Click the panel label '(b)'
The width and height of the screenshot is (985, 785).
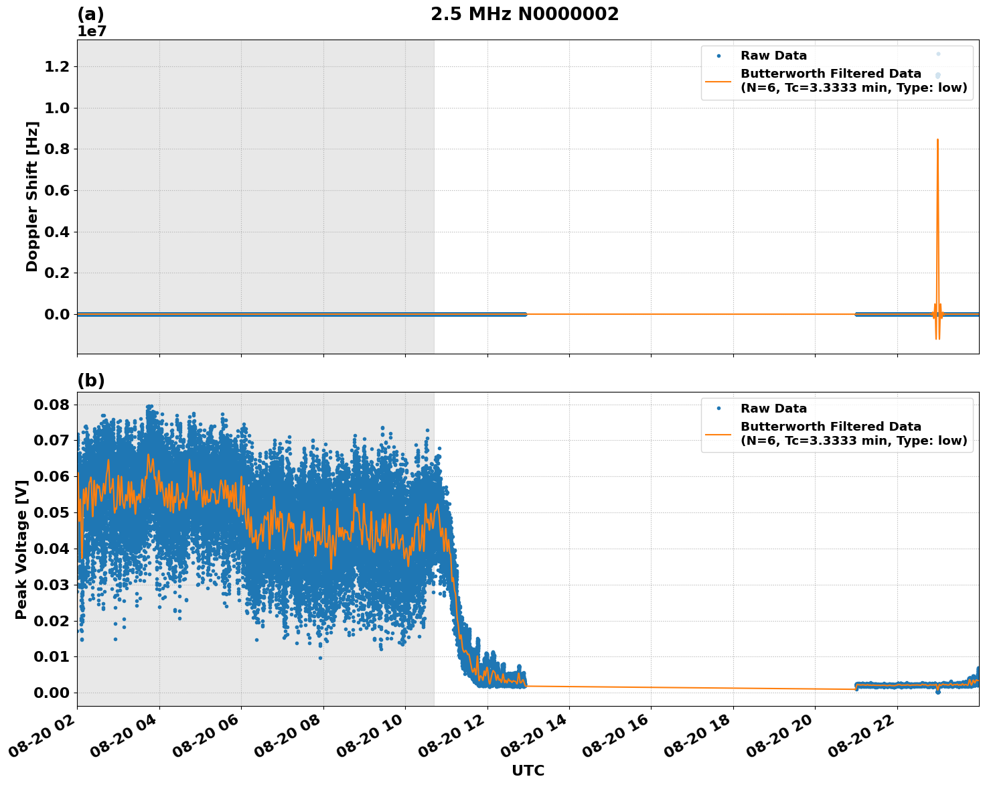[x=92, y=380]
